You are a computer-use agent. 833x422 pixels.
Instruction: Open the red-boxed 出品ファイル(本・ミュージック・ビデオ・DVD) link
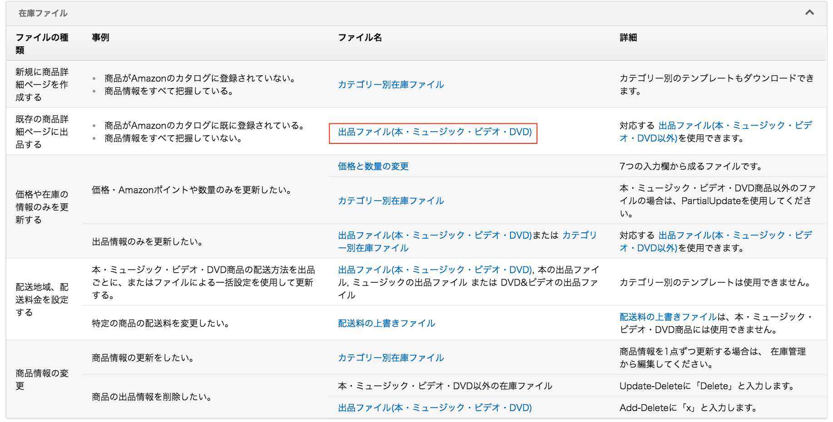(434, 132)
